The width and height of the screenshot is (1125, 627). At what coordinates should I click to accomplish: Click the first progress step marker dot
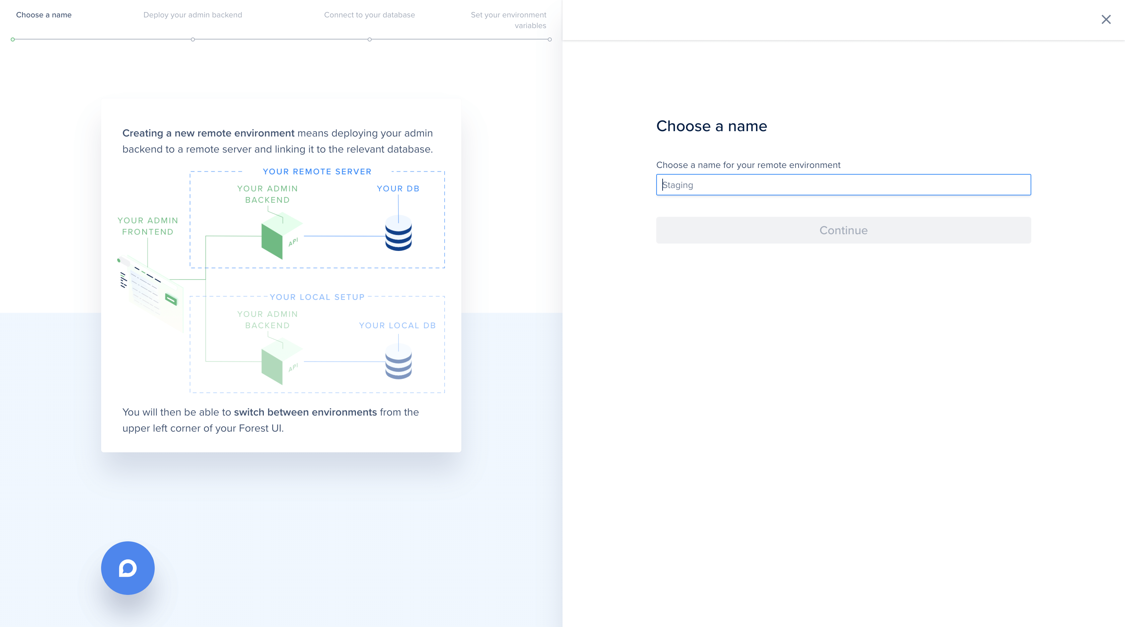pos(13,39)
